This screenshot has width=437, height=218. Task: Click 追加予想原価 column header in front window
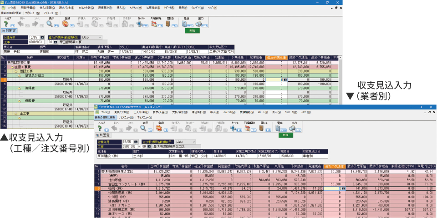pyautogui.click(x=335, y=166)
